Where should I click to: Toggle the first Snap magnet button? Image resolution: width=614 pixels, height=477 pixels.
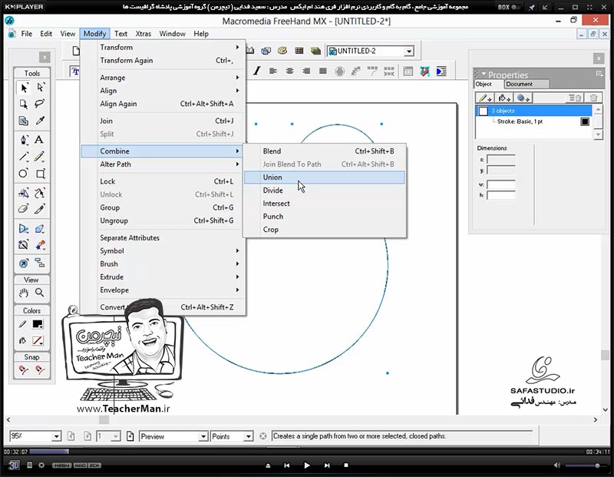point(24,369)
